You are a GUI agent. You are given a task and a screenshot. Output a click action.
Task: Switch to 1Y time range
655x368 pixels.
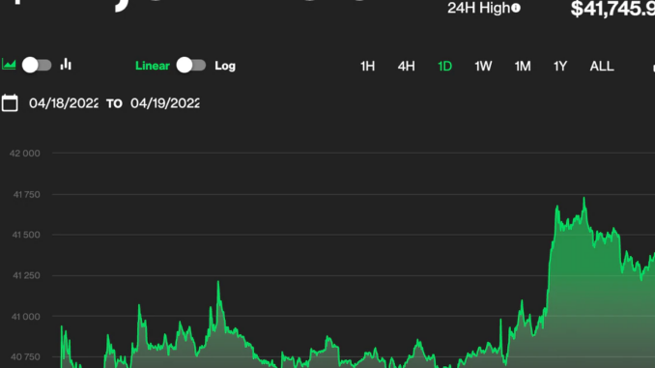coord(560,66)
